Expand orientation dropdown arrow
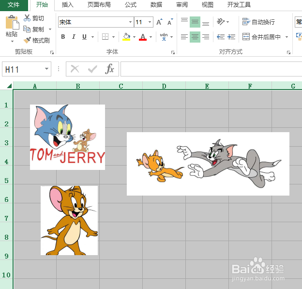This screenshot has height=289, width=302. [227, 22]
